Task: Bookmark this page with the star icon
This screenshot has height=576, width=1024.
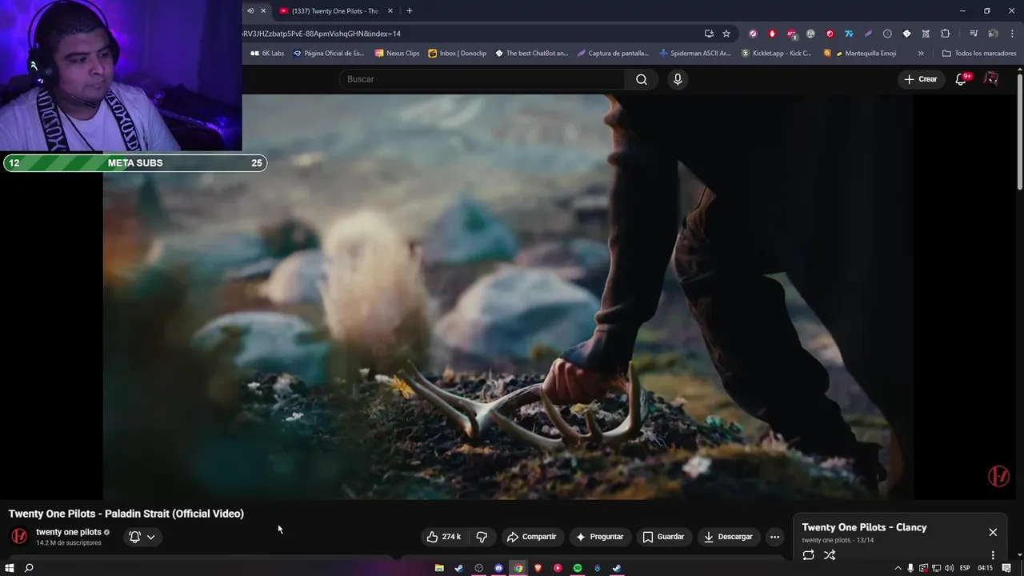Action: click(726, 34)
